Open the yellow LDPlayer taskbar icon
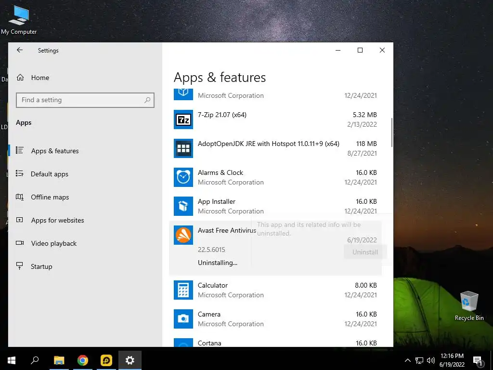Screen dimensions: 493x370 coord(106,360)
